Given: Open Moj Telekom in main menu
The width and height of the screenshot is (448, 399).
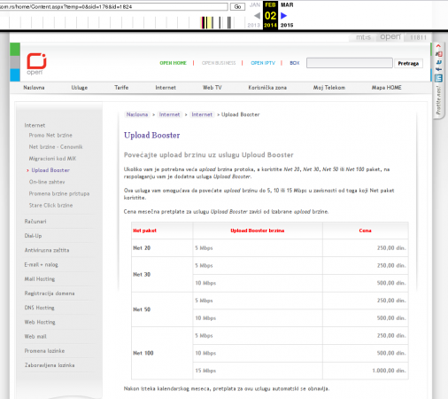Looking at the screenshot, I should pos(329,88).
